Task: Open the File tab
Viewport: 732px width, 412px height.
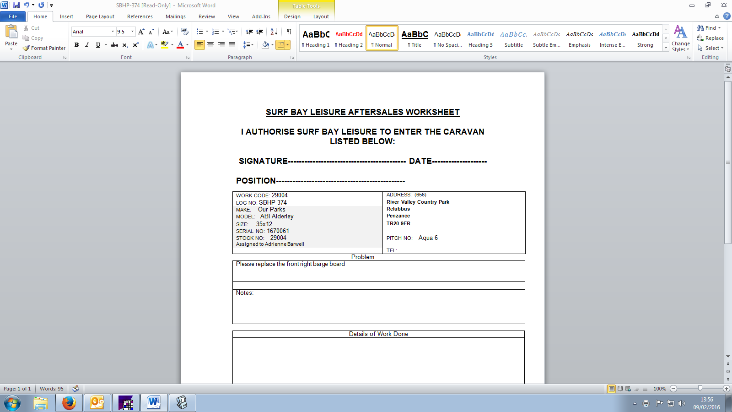Action: [x=13, y=16]
